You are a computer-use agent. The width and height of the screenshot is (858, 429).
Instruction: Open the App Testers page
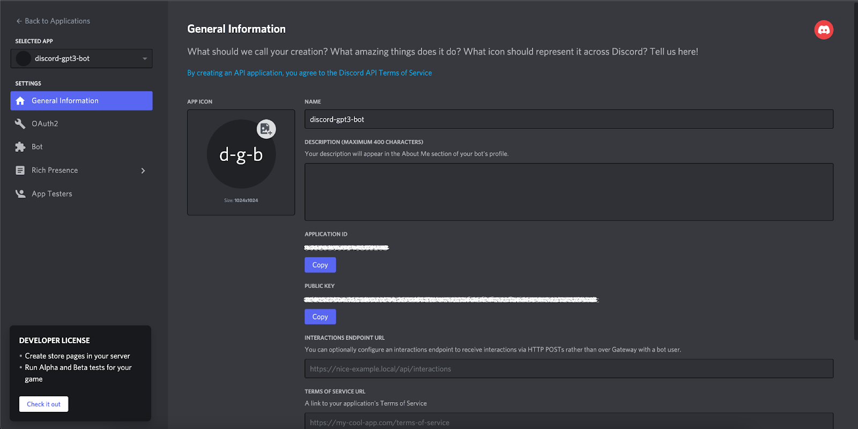click(82, 194)
